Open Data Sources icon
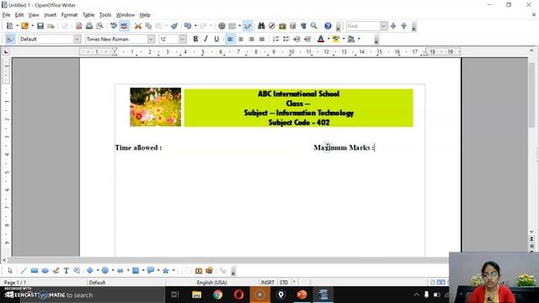Screen dimensions: 539x303 coord(293,26)
